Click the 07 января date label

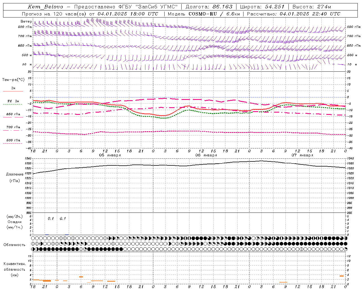click(302, 155)
